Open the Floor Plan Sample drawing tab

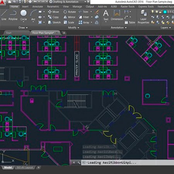[43, 33]
